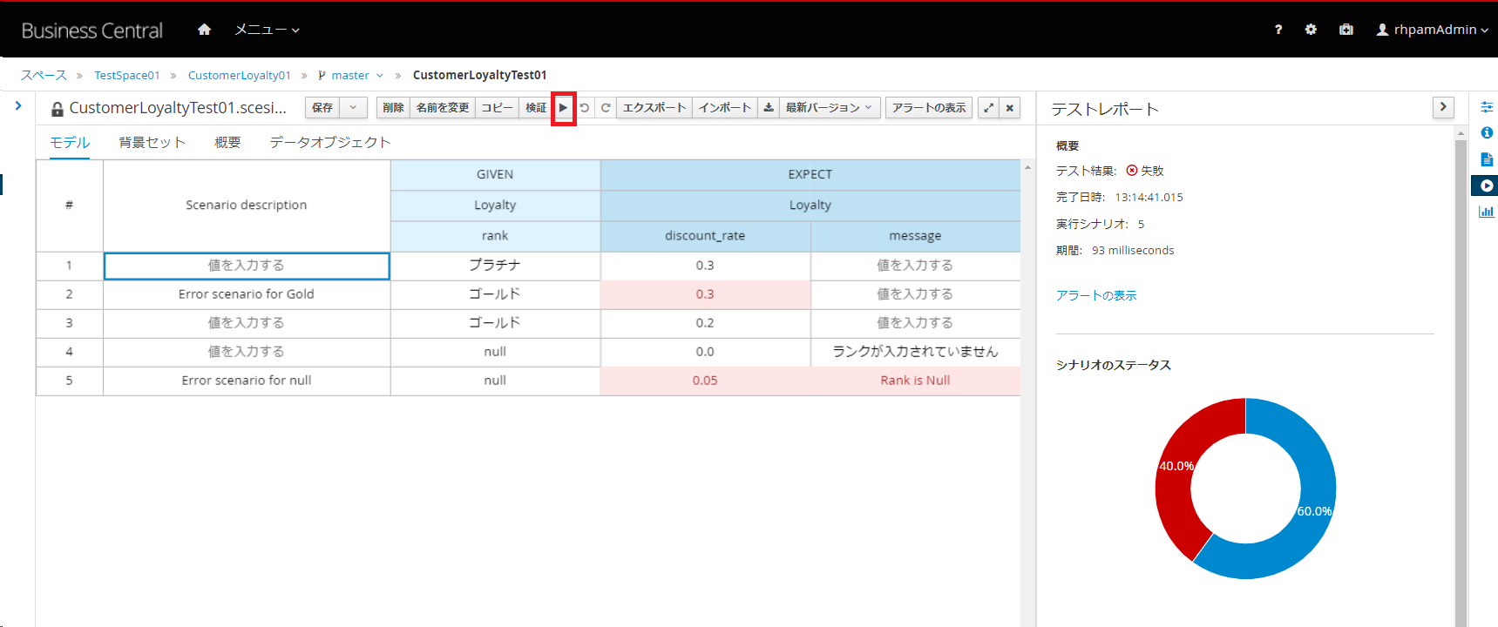Click the EXPECT group header

tap(810, 174)
